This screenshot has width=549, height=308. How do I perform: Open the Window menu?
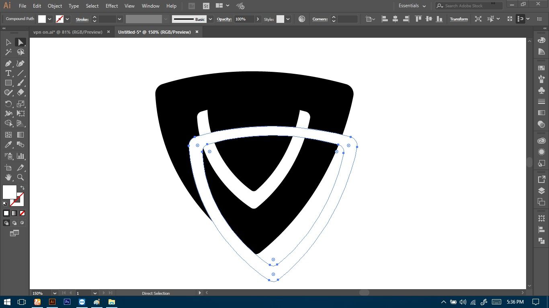151,6
